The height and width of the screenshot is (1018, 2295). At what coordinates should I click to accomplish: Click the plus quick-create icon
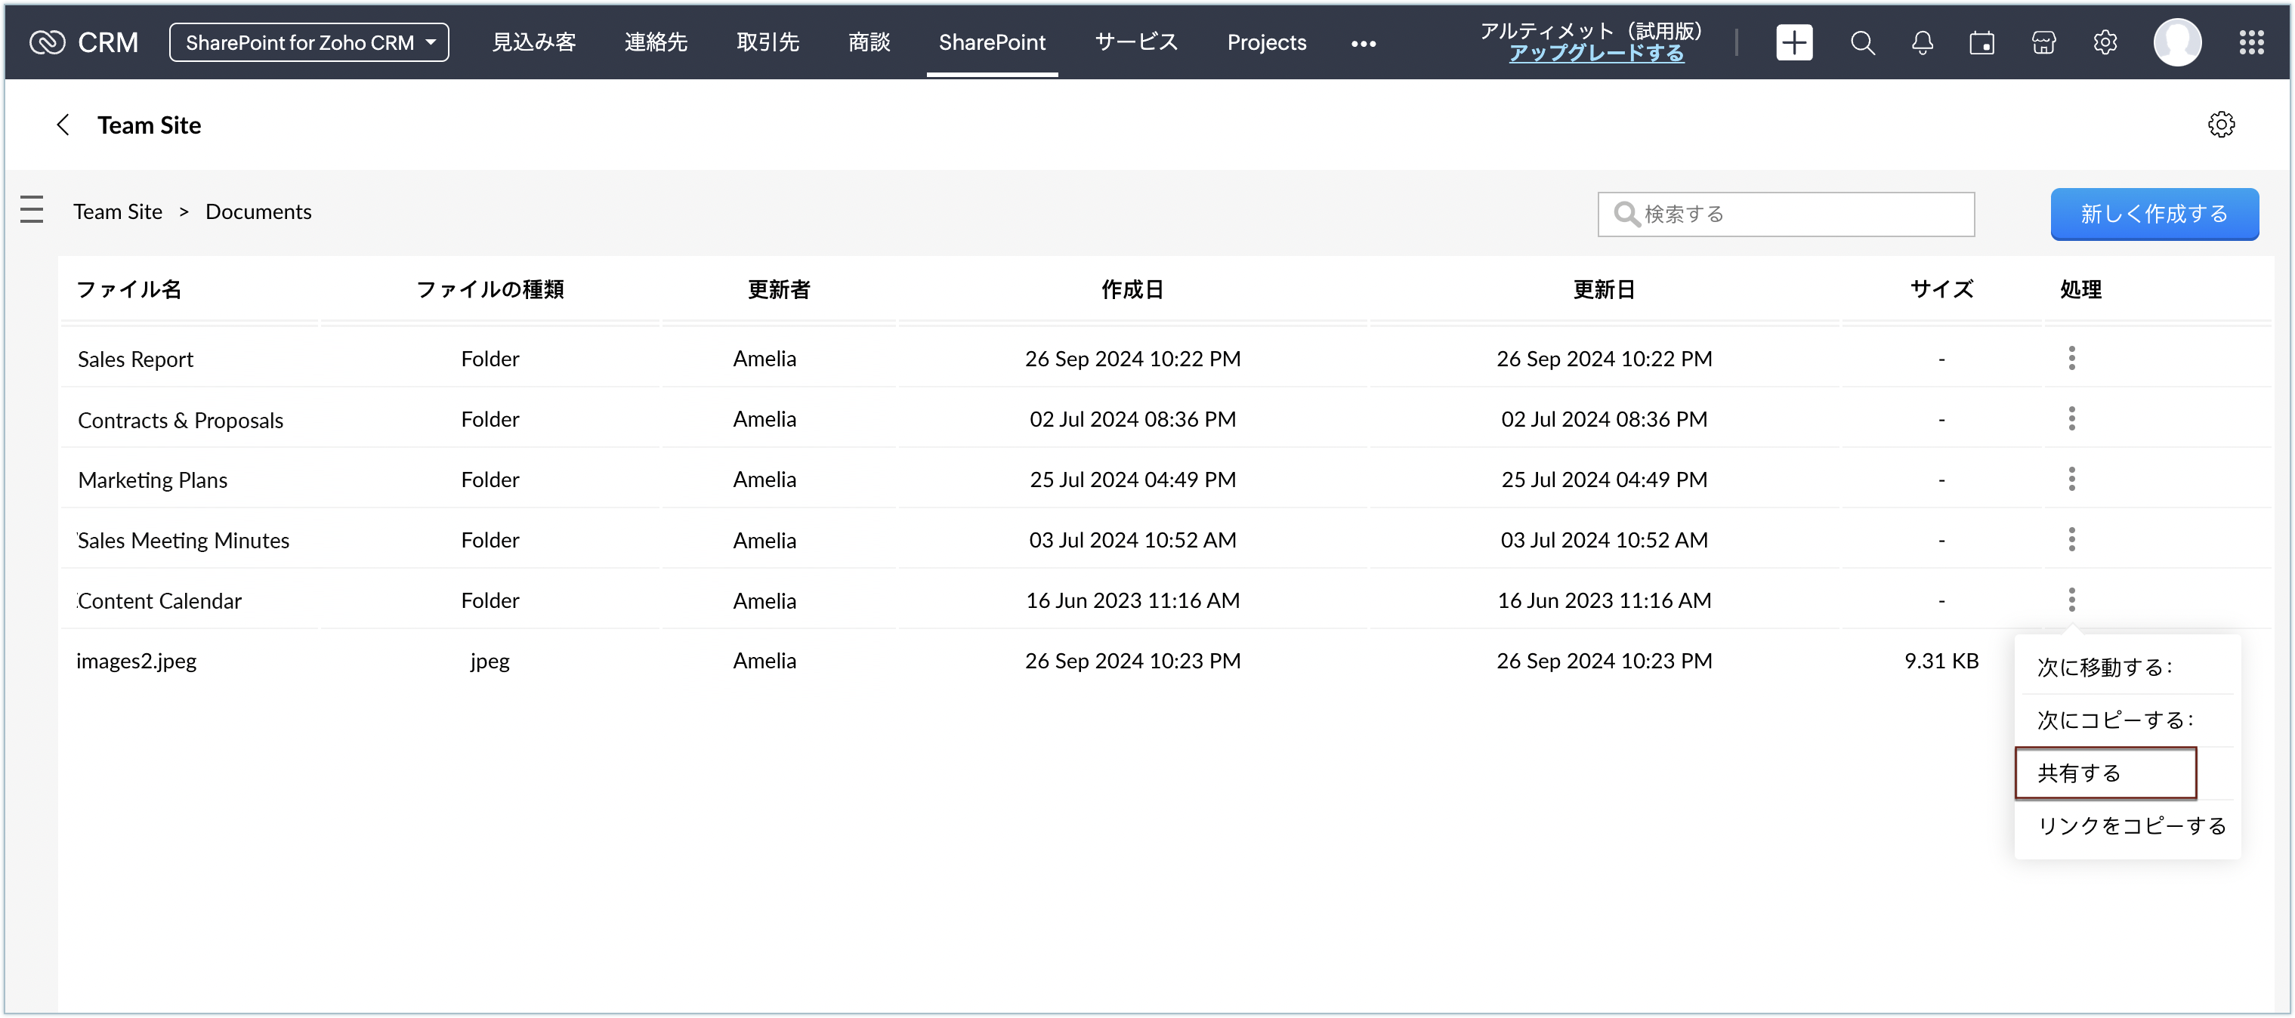point(1793,43)
